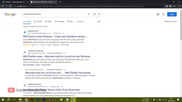This screenshot has height=102, width=182.
Task: Open Google quick settings gear
Action: 158,14
